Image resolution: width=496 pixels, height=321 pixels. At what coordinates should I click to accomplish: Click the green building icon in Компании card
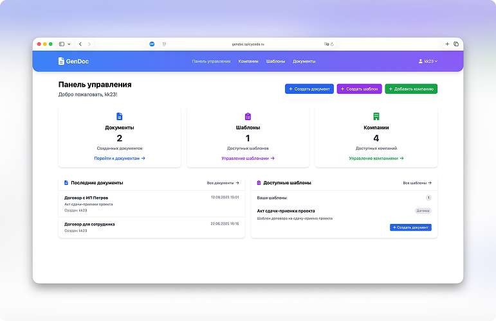click(x=376, y=116)
